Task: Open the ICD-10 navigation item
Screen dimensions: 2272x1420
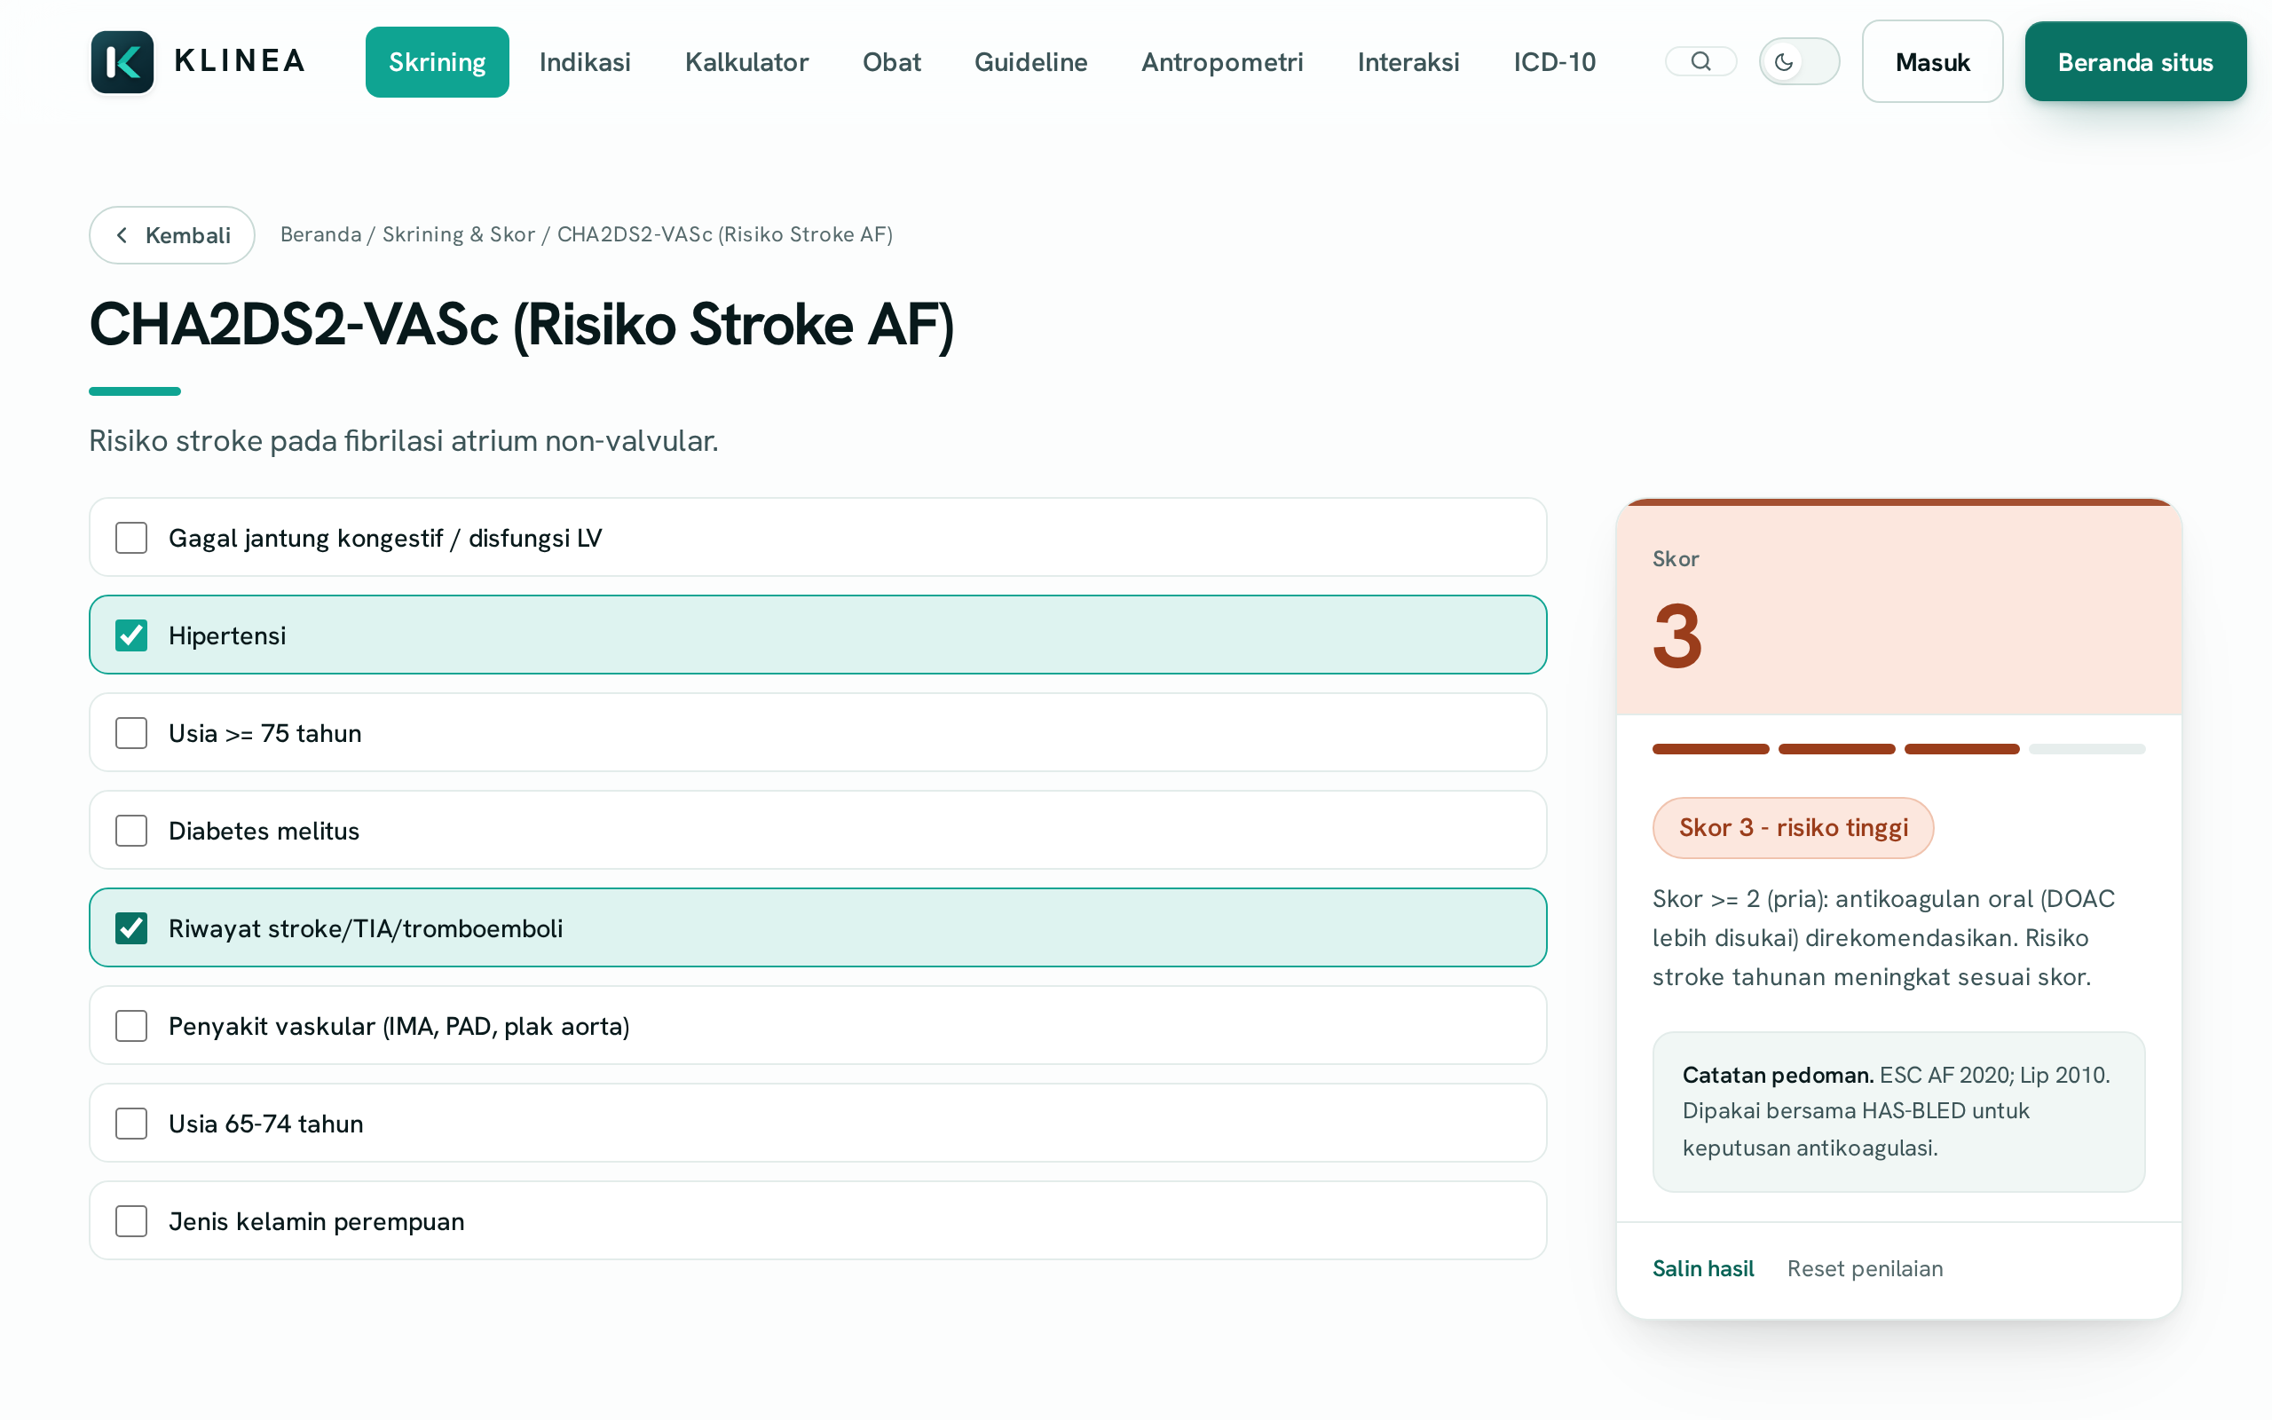Action: coord(1554,62)
